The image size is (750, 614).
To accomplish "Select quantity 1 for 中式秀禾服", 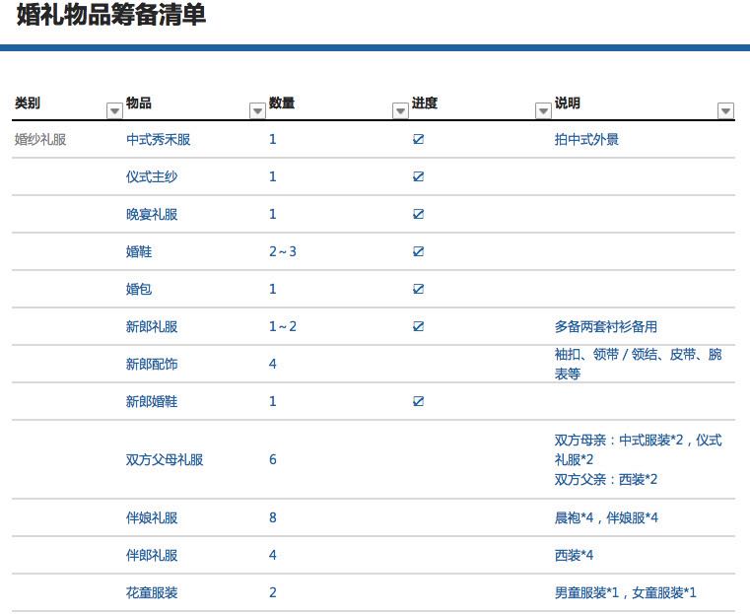I will click(x=273, y=140).
